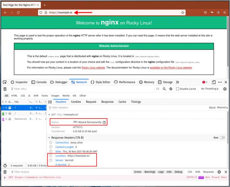230x187 pixels.
Task: Click the browser reload page icon
Action: (18, 13)
